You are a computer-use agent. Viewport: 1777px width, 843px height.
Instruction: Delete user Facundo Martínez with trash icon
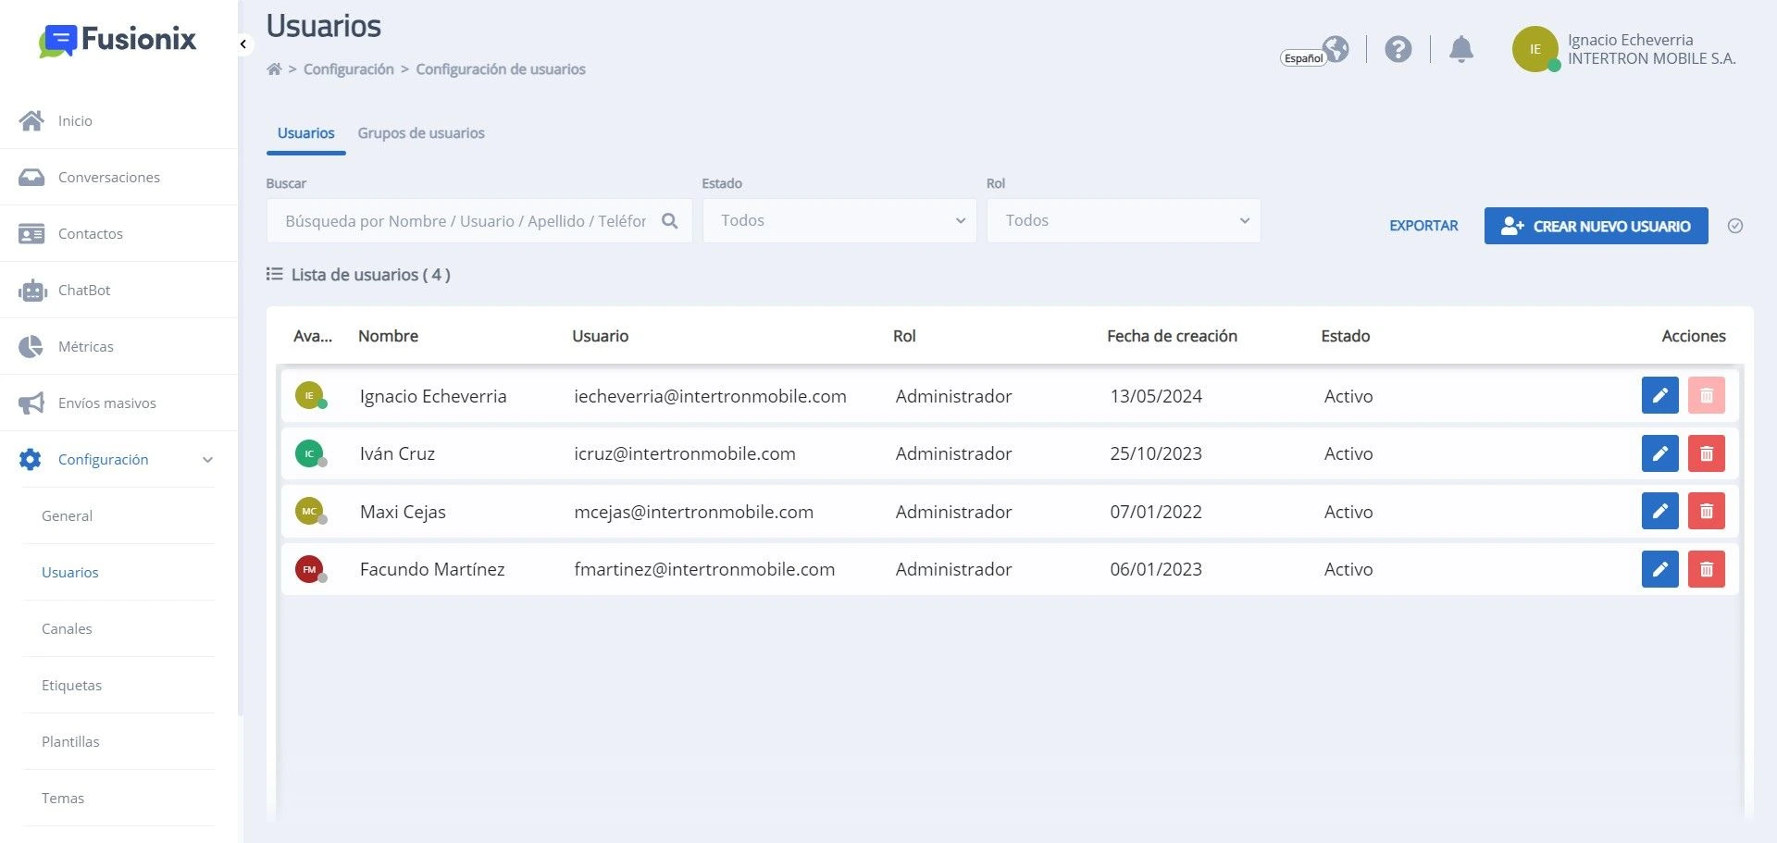coord(1706,569)
